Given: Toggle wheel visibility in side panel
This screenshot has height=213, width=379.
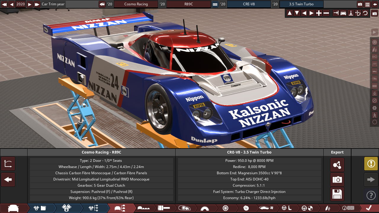Looking at the screenshot, I should click(x=375, y=42).
